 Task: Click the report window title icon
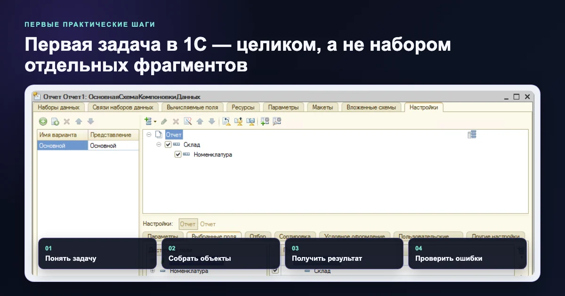point(37,96)
